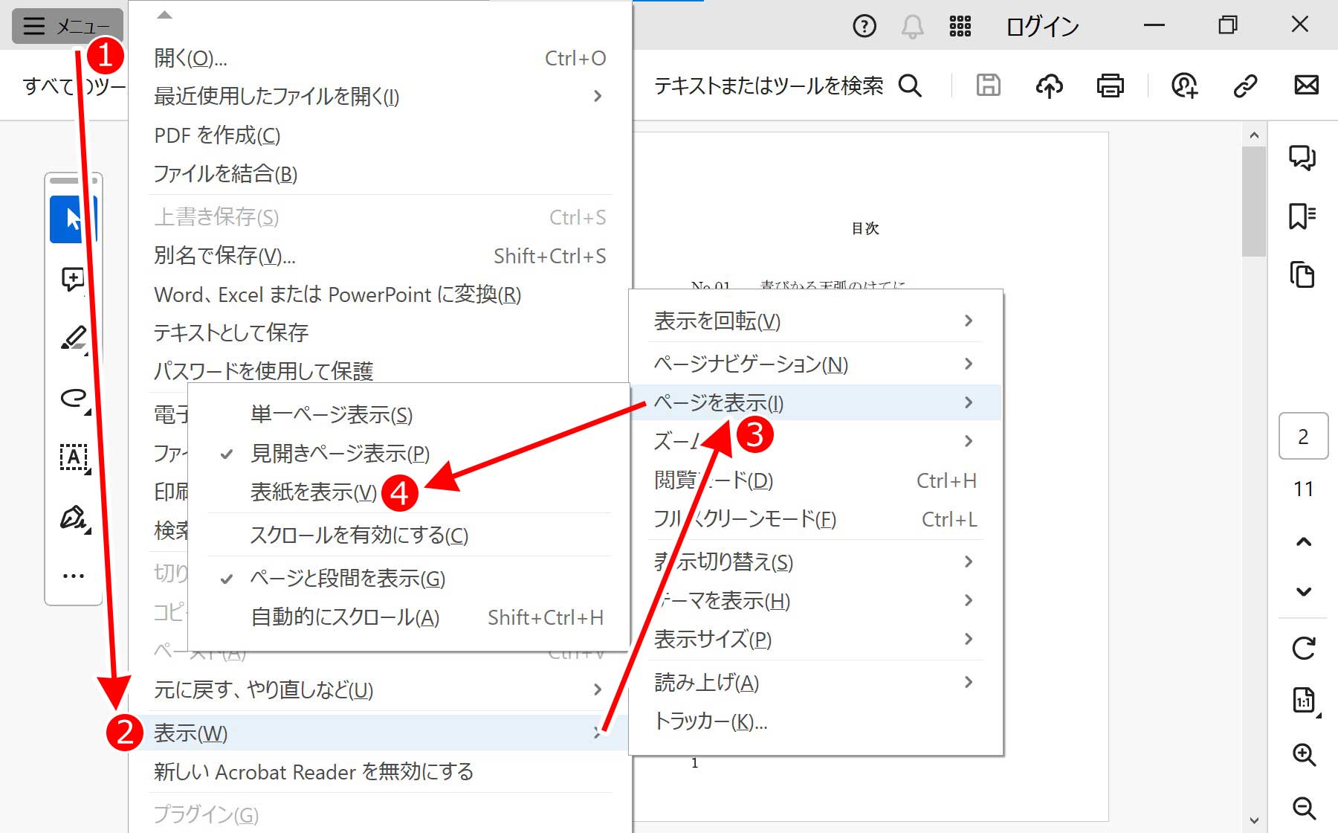The width and height of the screenshot is (1338, 833).
Task: Choose PDF を作成(C)
Action: [379, 135]
